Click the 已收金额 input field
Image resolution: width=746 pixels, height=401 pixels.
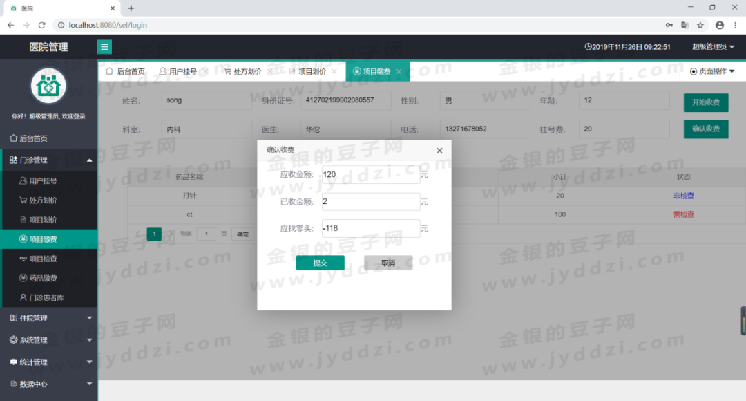pos(371,201)
